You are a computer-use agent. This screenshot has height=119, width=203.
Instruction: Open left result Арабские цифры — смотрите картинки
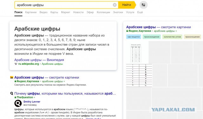47,77
